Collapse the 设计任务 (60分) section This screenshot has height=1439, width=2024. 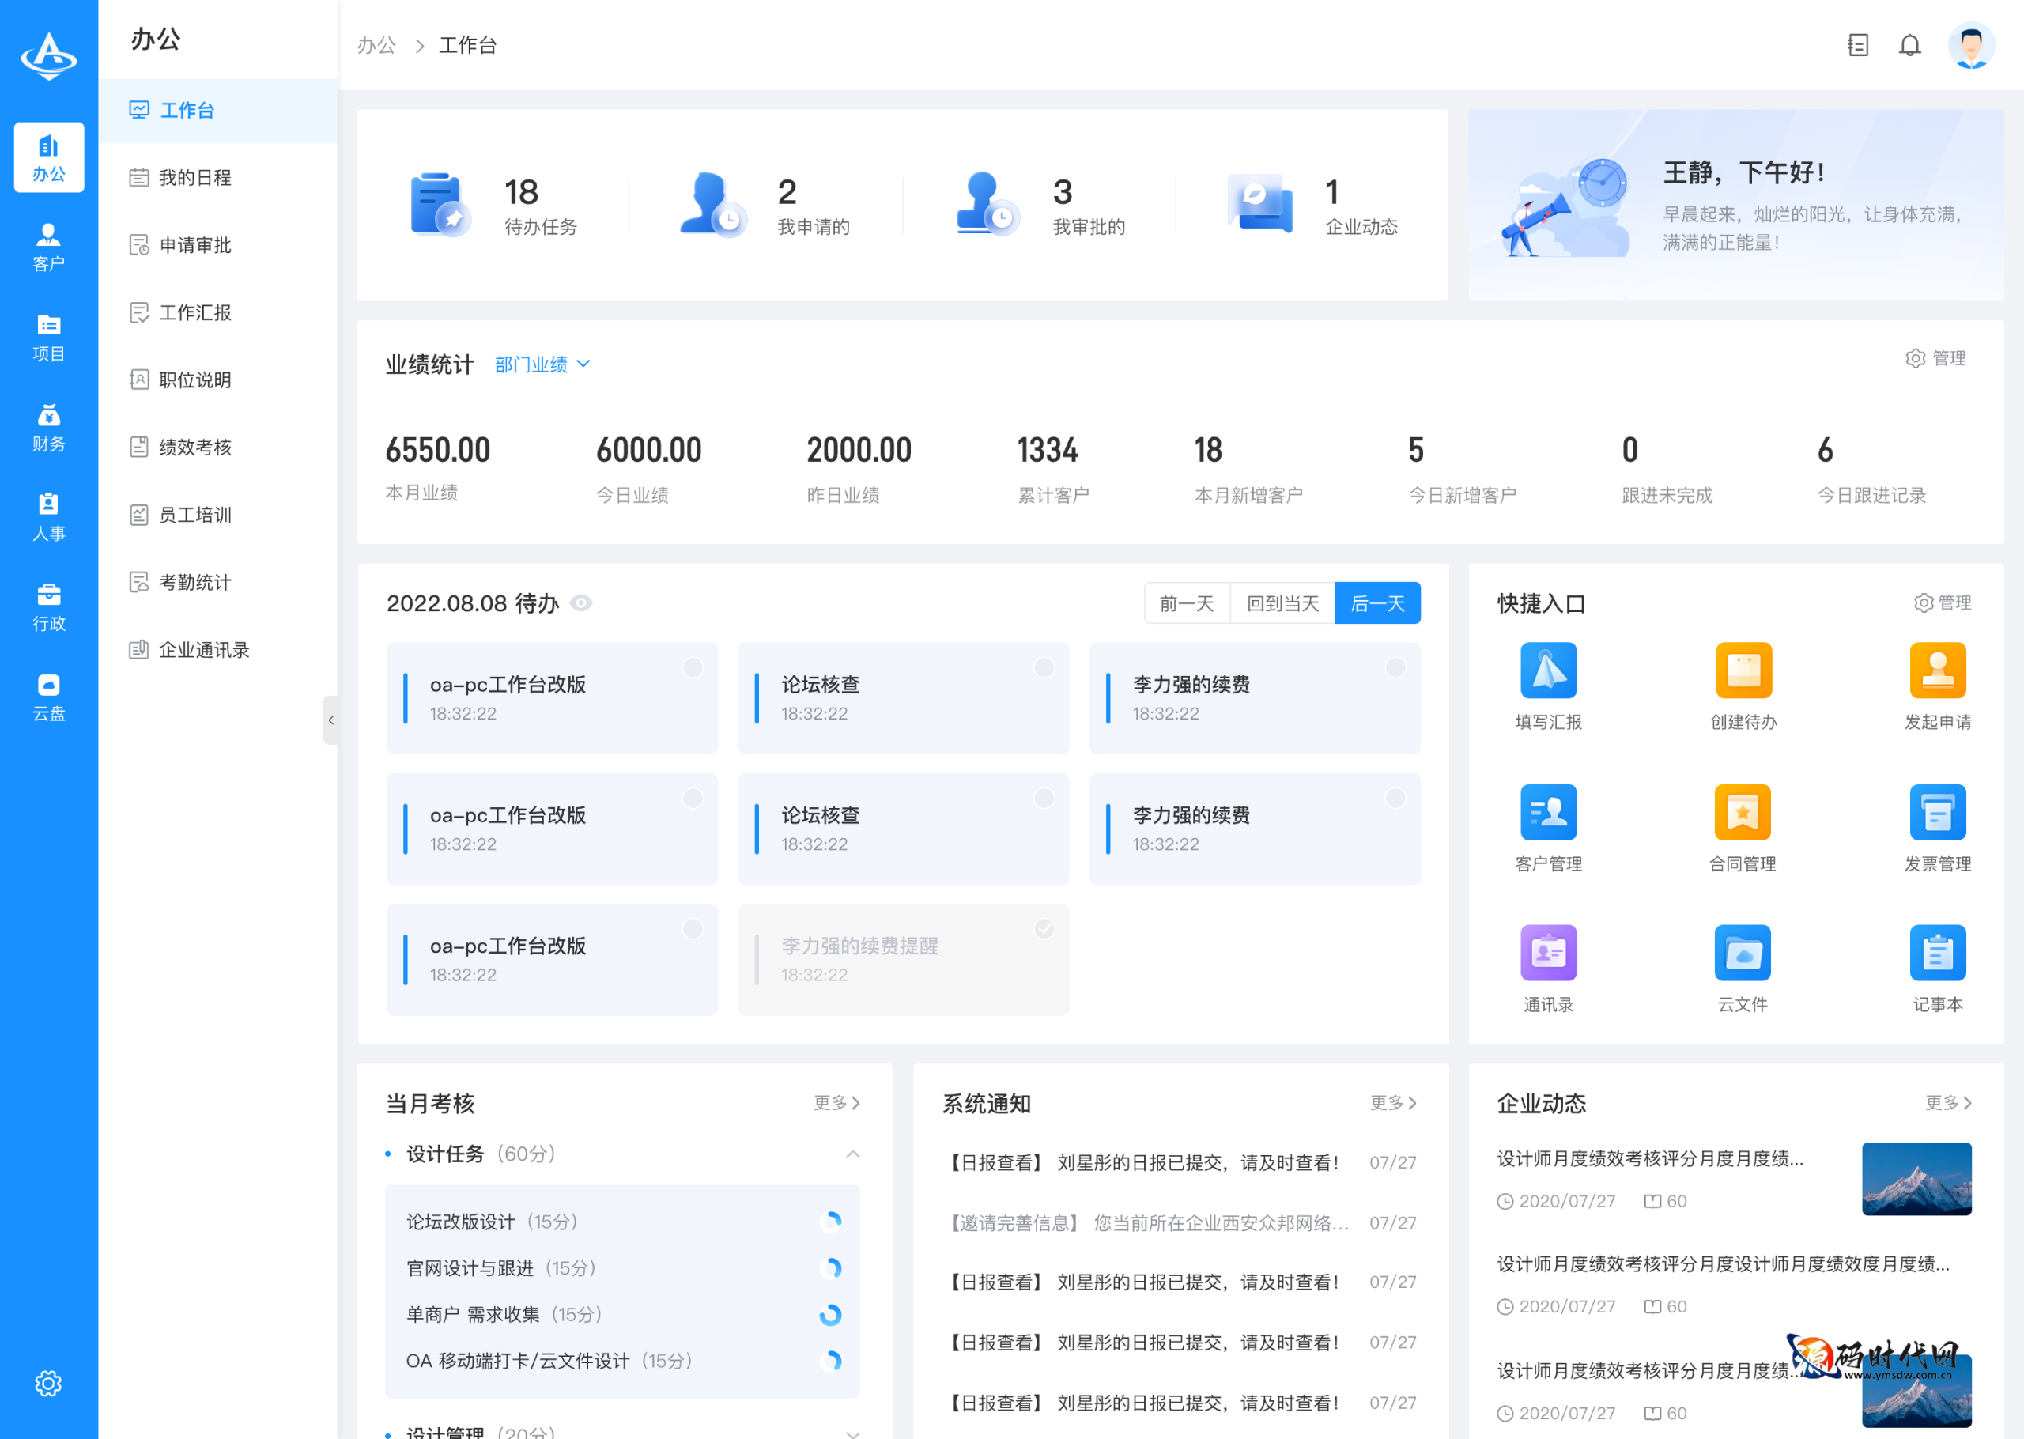[853, 1154]
